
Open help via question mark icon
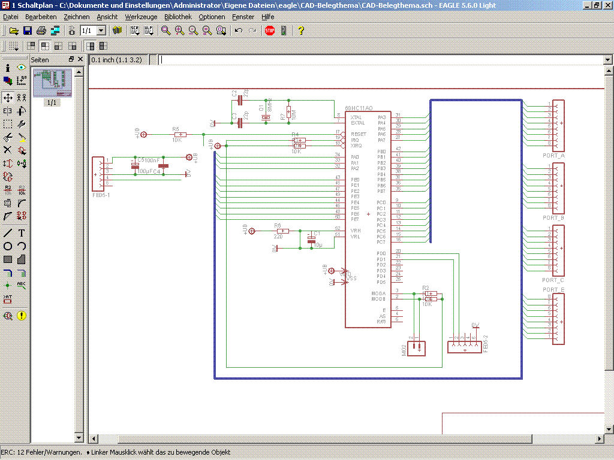[x=301, y=31]
